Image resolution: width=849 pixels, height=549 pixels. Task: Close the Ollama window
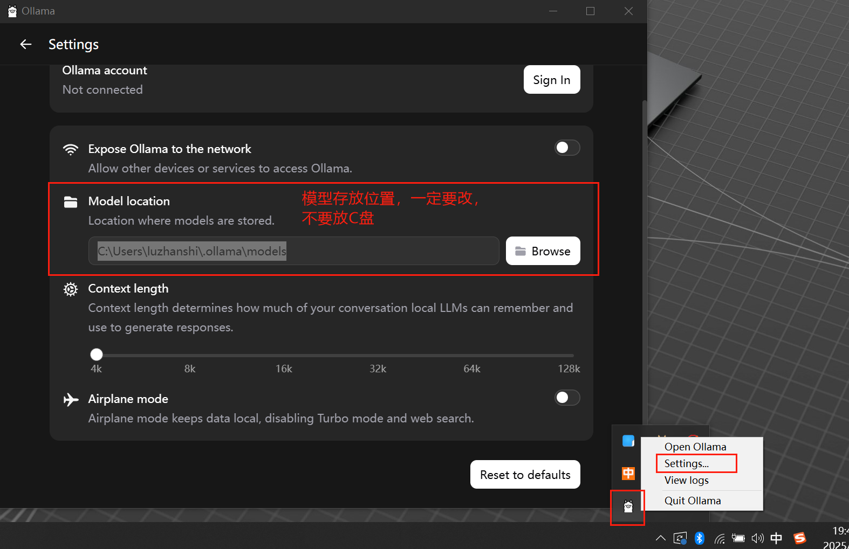coord(628,11)
